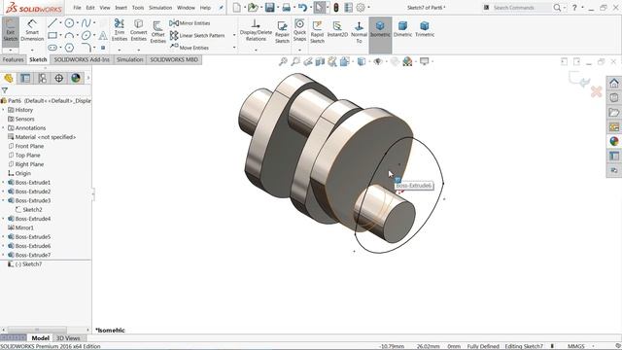Expand the Boss-Extrude5 feature

click(x=4, y=237)
